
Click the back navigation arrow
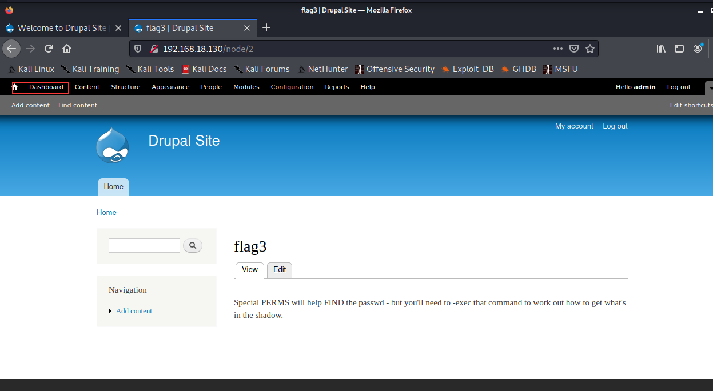11,49
